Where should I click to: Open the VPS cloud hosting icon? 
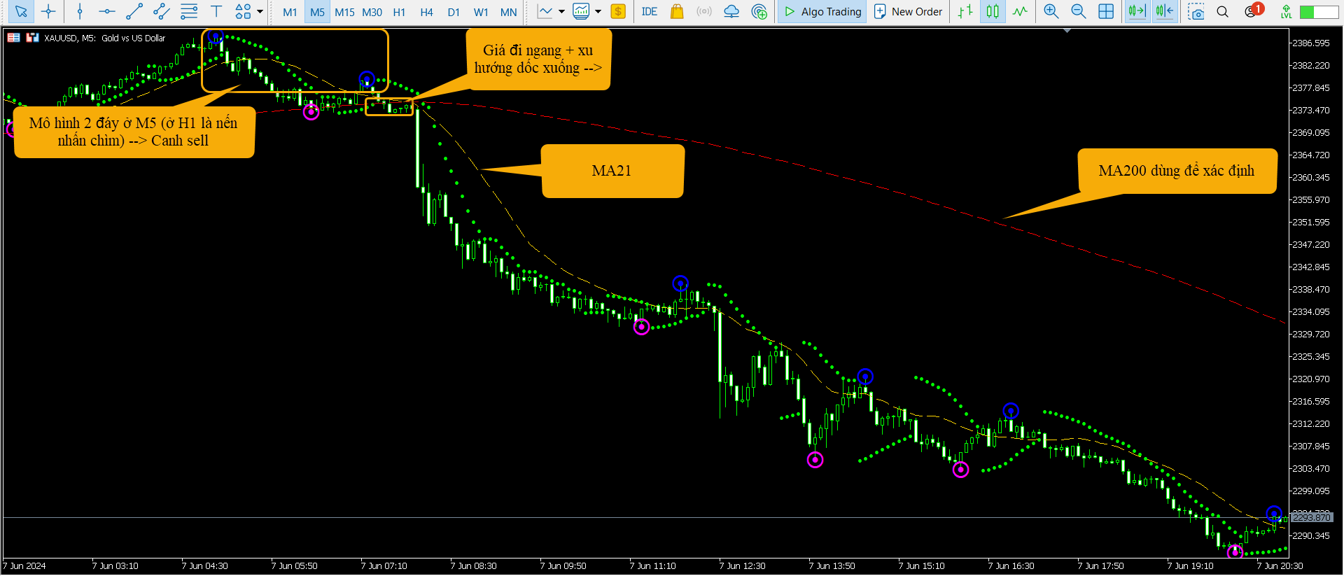click(x=731, y=11)
